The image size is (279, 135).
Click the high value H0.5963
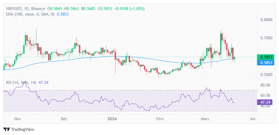[x=72, y=8]
